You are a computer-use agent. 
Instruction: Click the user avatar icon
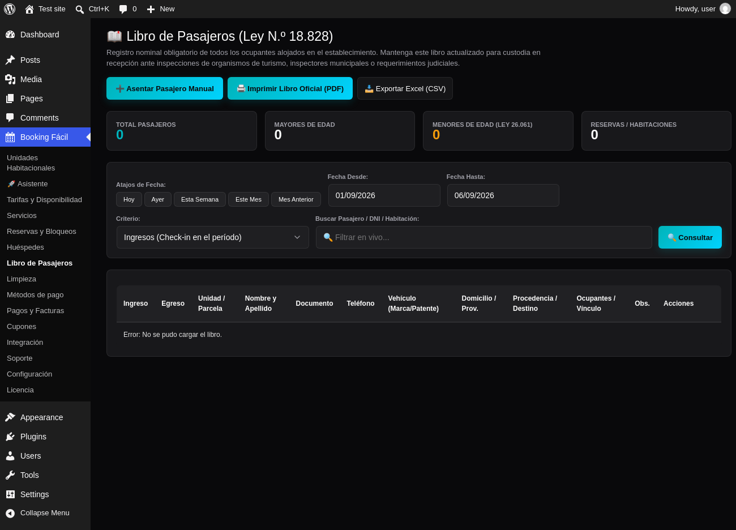pyautogui.click(x=725, y=8)
